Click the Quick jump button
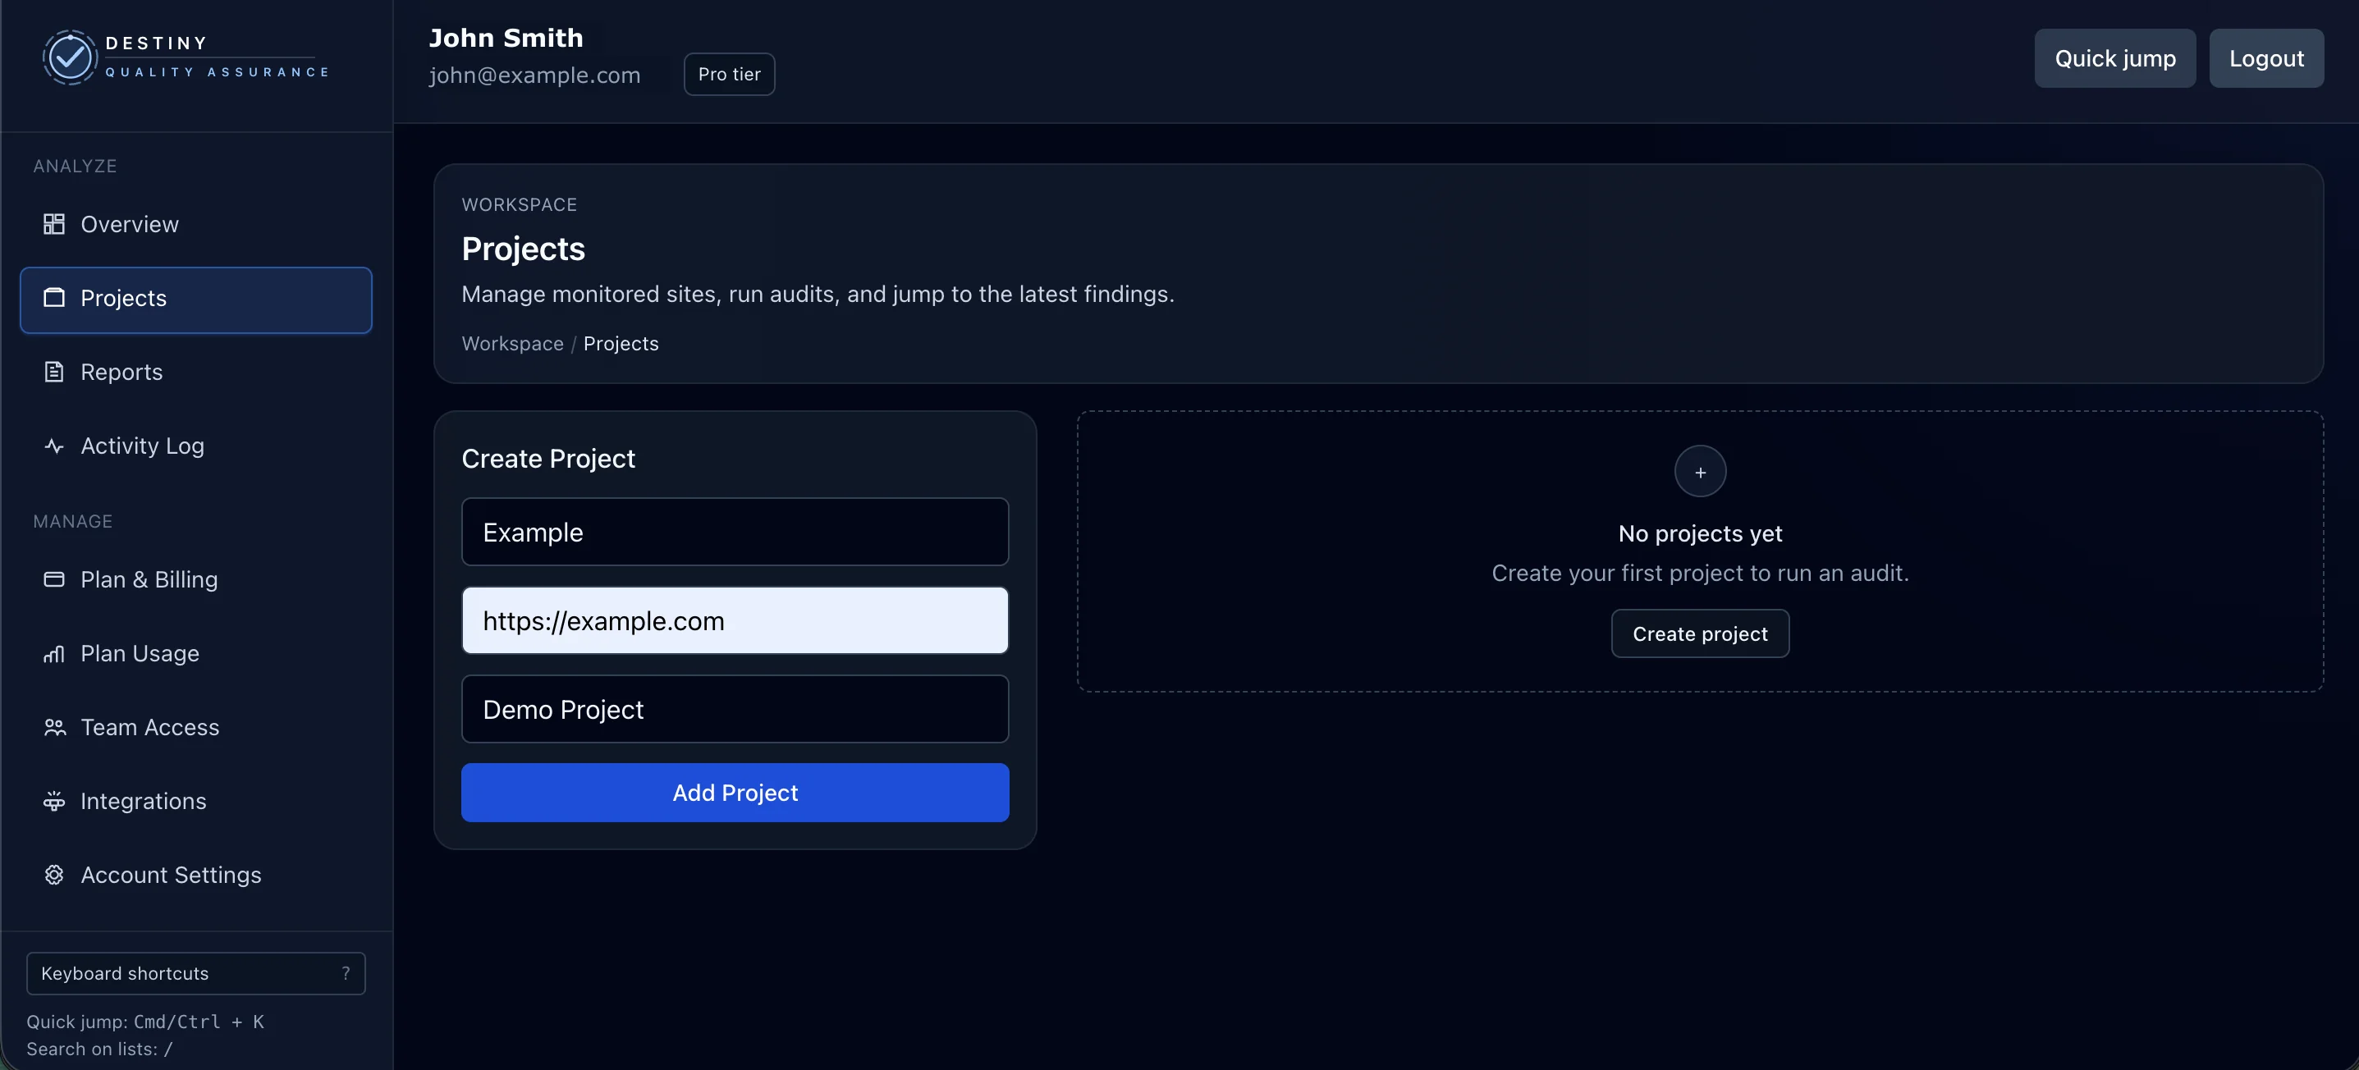Image resolution: width=2359 pixels, height=1070 pixels. [2114, 58]
